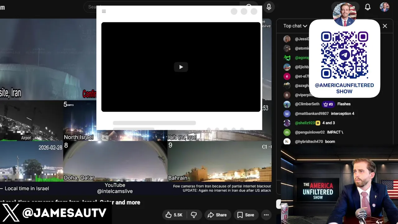Share this livestream

(x=217, y=215)
